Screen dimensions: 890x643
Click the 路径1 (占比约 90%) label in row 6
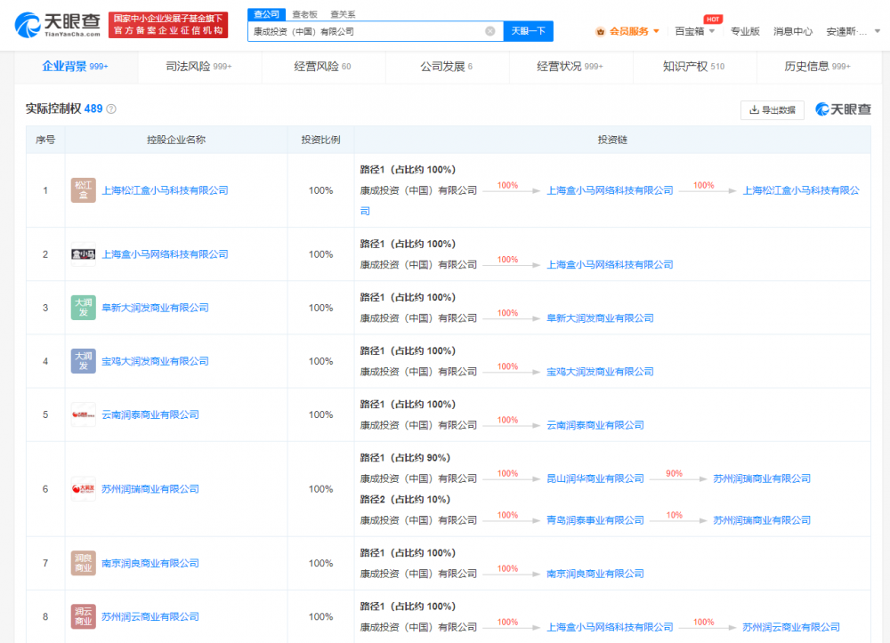click(x=405, y=458)
